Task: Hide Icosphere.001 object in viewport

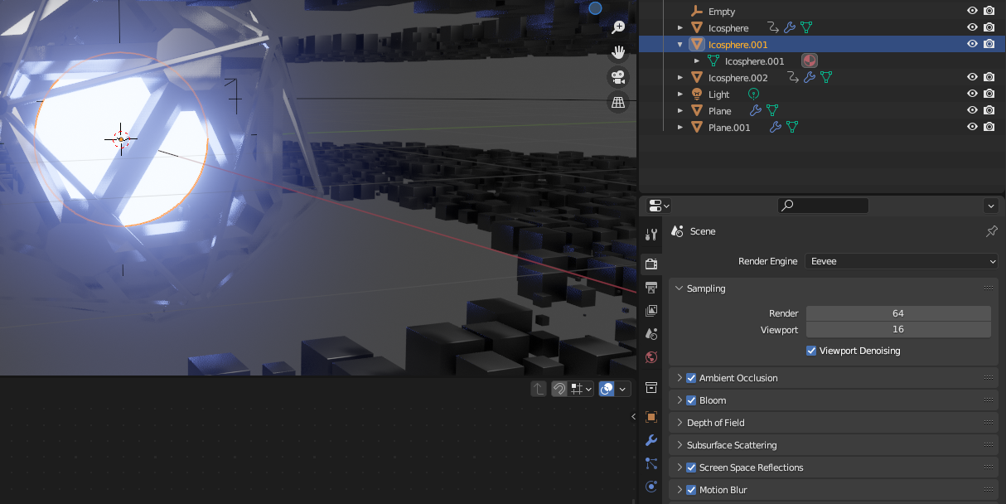Action: point(973,44)
